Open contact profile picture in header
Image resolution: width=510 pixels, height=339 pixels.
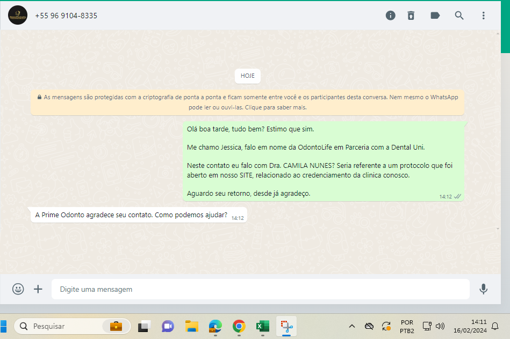click(x=18, y=15)
